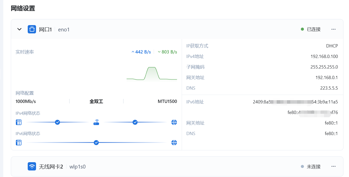Click first IPv4 status checkmark
The height and width of the screenshot is (177, 349).
click(57, 122)
